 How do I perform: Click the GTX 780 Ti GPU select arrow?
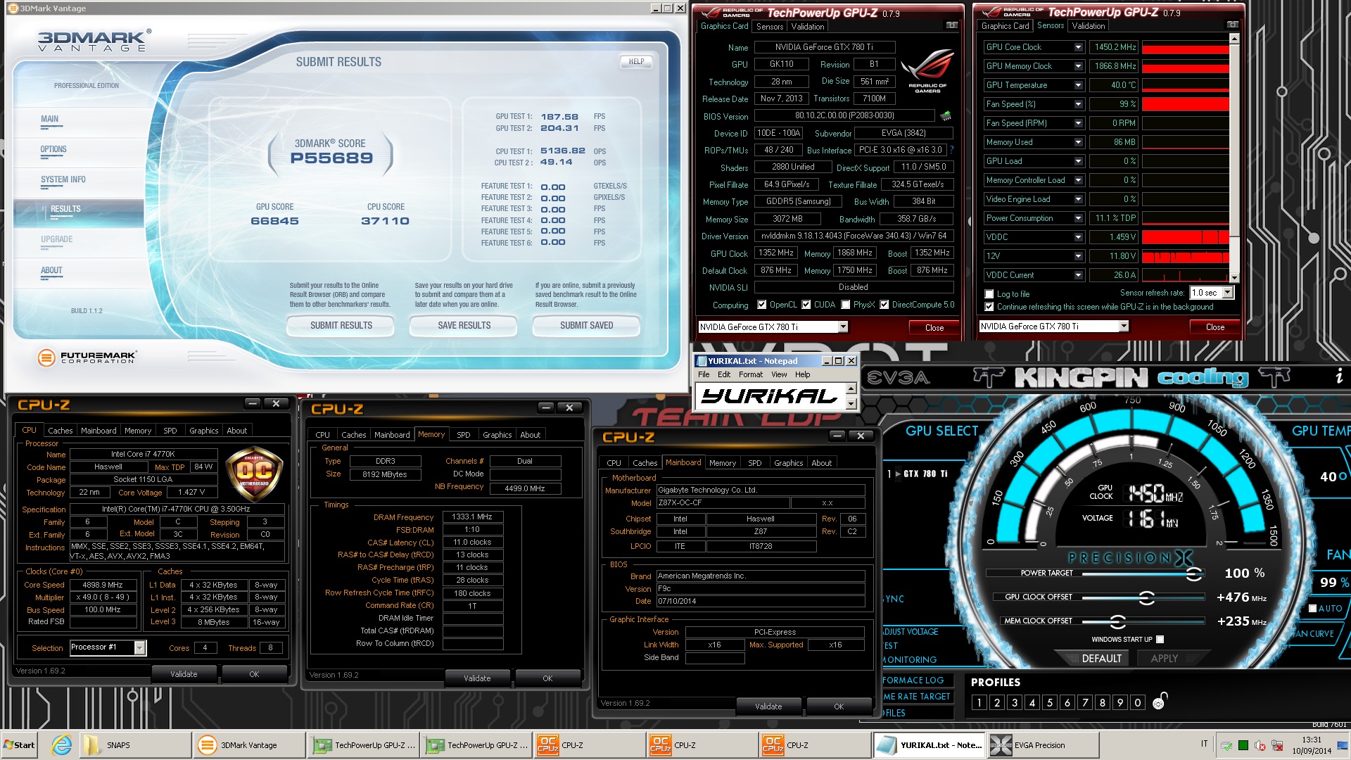click(897, 474)
